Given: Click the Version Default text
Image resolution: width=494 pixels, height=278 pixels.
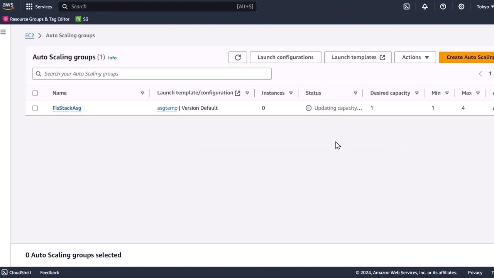Looking at the screenshot, I should (x=200, y=108).
